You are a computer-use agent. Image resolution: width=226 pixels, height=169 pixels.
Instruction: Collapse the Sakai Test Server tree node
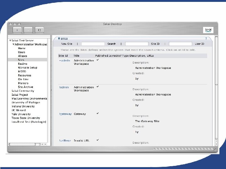coord(10,40)
